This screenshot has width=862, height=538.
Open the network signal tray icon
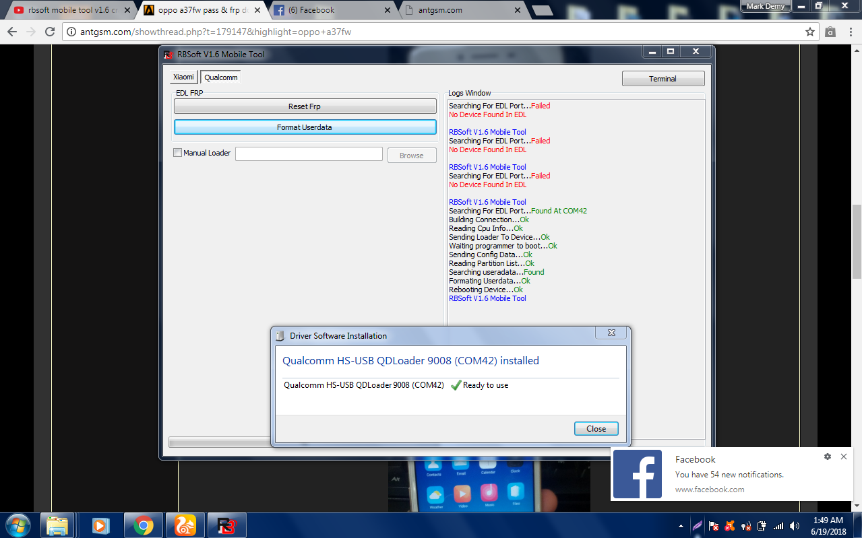pyautogui.click(x=778, y=526)
